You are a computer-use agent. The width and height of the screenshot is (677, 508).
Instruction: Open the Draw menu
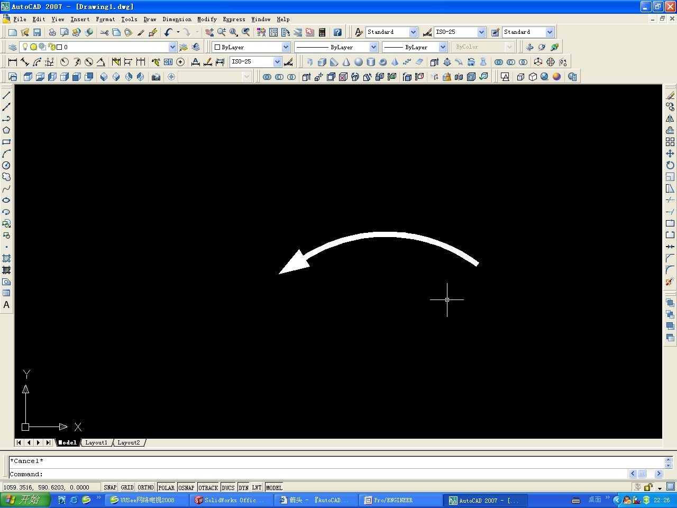pos(150,19)
